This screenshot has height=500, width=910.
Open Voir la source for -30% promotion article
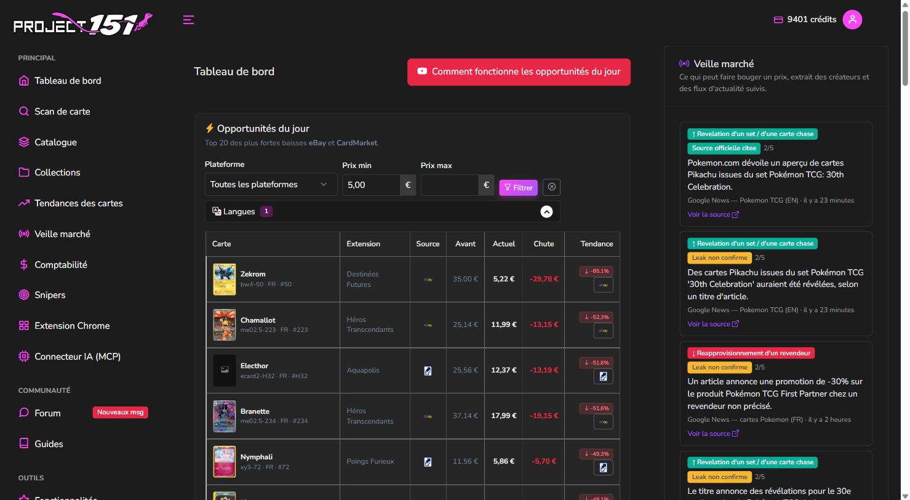713,433
